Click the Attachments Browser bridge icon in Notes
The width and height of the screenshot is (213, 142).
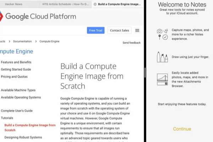(x=162, y=80)
